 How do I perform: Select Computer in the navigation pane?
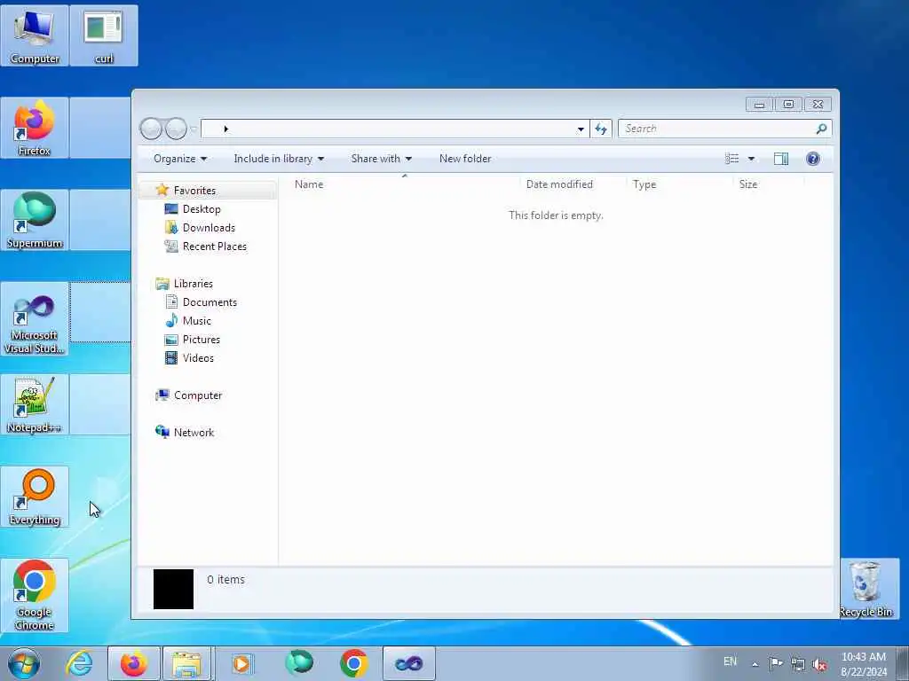tap(198, 395)
